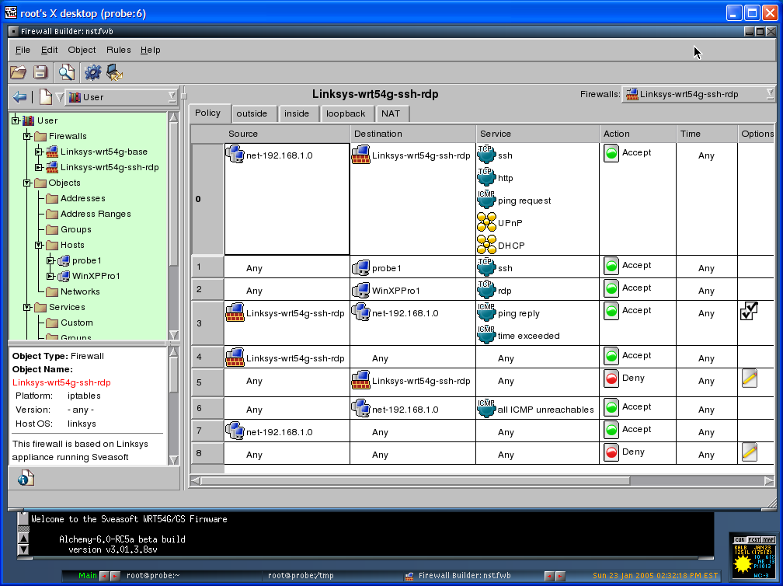This screenshot has height=586, width=783.
Task: Open the File menu
Action: [23, 50]
